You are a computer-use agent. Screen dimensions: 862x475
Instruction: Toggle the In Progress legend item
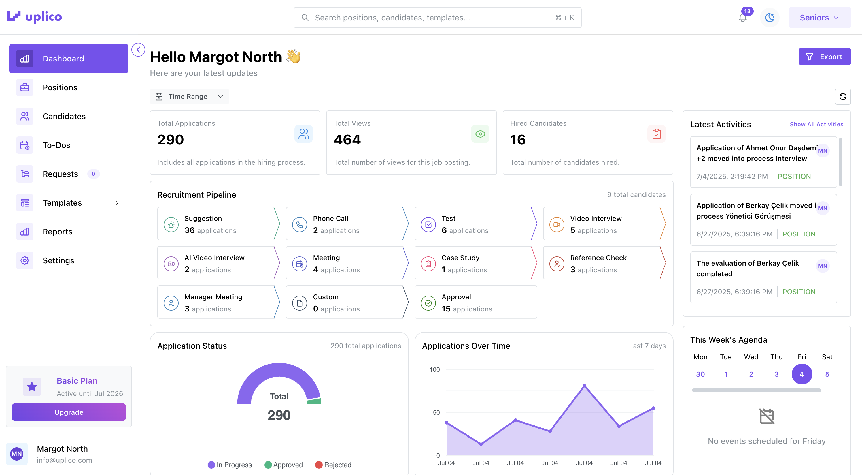230,465
